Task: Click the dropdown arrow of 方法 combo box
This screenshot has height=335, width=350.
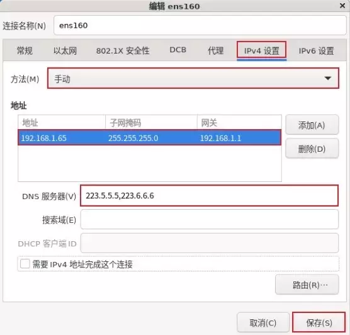Action: 327,78
